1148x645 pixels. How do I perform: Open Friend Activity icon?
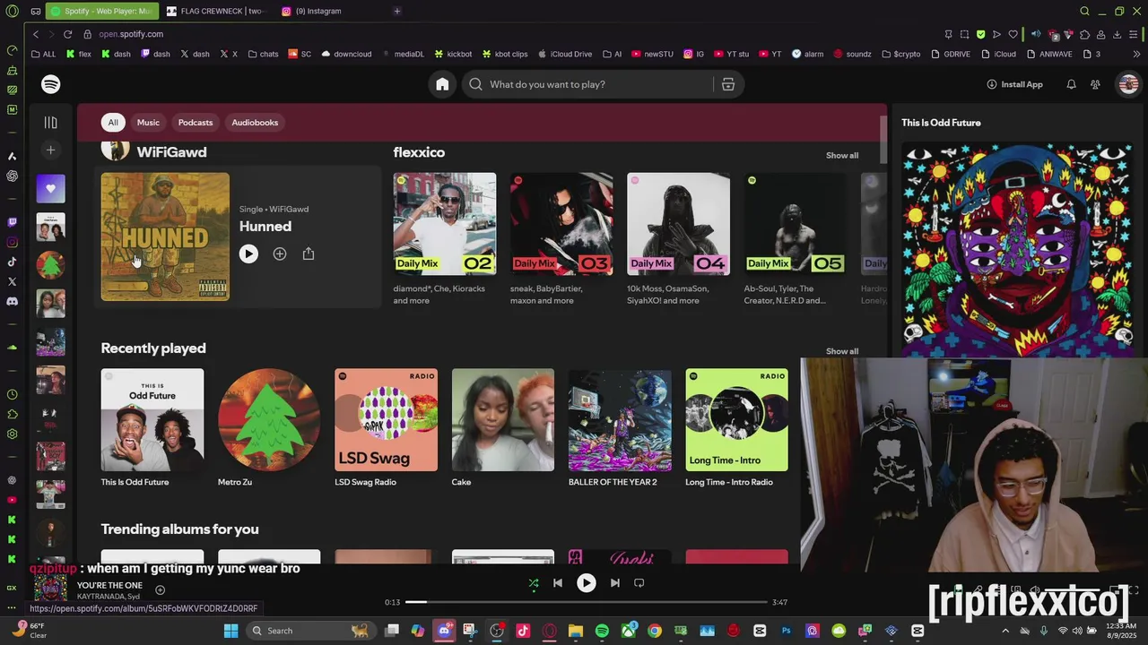[1095, 84]
